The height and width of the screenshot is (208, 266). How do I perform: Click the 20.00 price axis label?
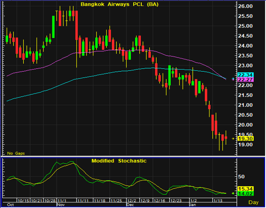(246, 125)
